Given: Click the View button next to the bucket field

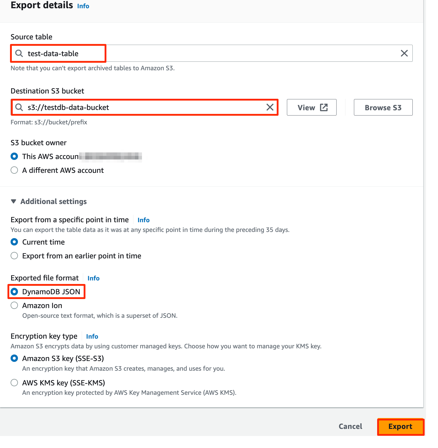Looking at the screenshot, I should [x=311, y=107].
